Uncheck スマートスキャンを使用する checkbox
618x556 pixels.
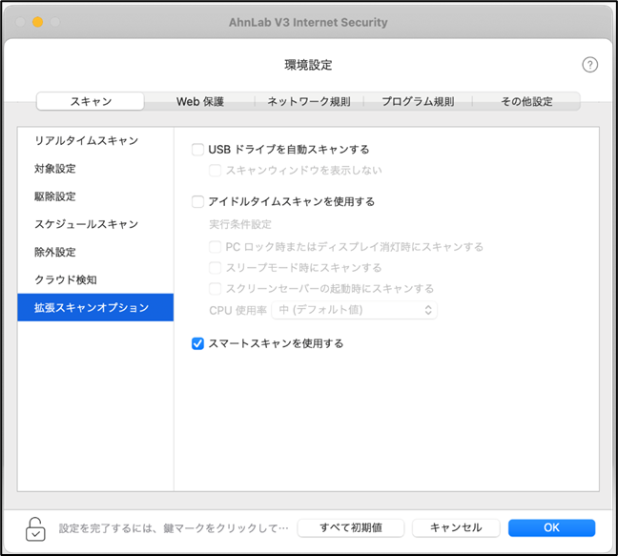tap(197, 343)
